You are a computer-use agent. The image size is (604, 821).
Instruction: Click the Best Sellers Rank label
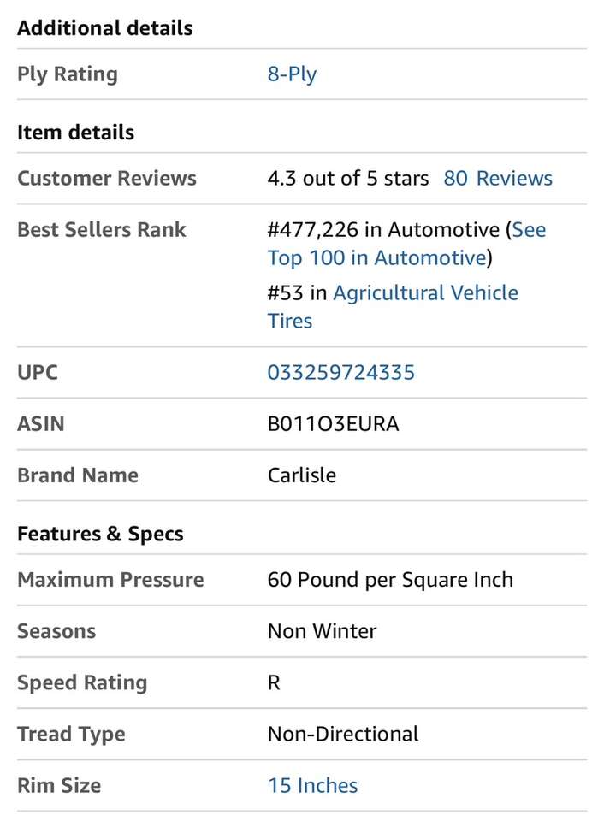click(101, 230)
